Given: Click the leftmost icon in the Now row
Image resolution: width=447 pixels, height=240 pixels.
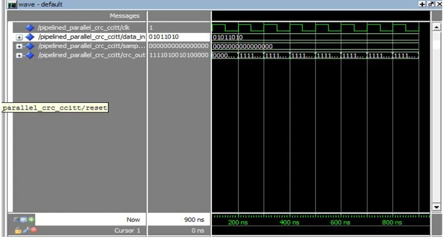Looking at the screenshot, I should 17,219.
